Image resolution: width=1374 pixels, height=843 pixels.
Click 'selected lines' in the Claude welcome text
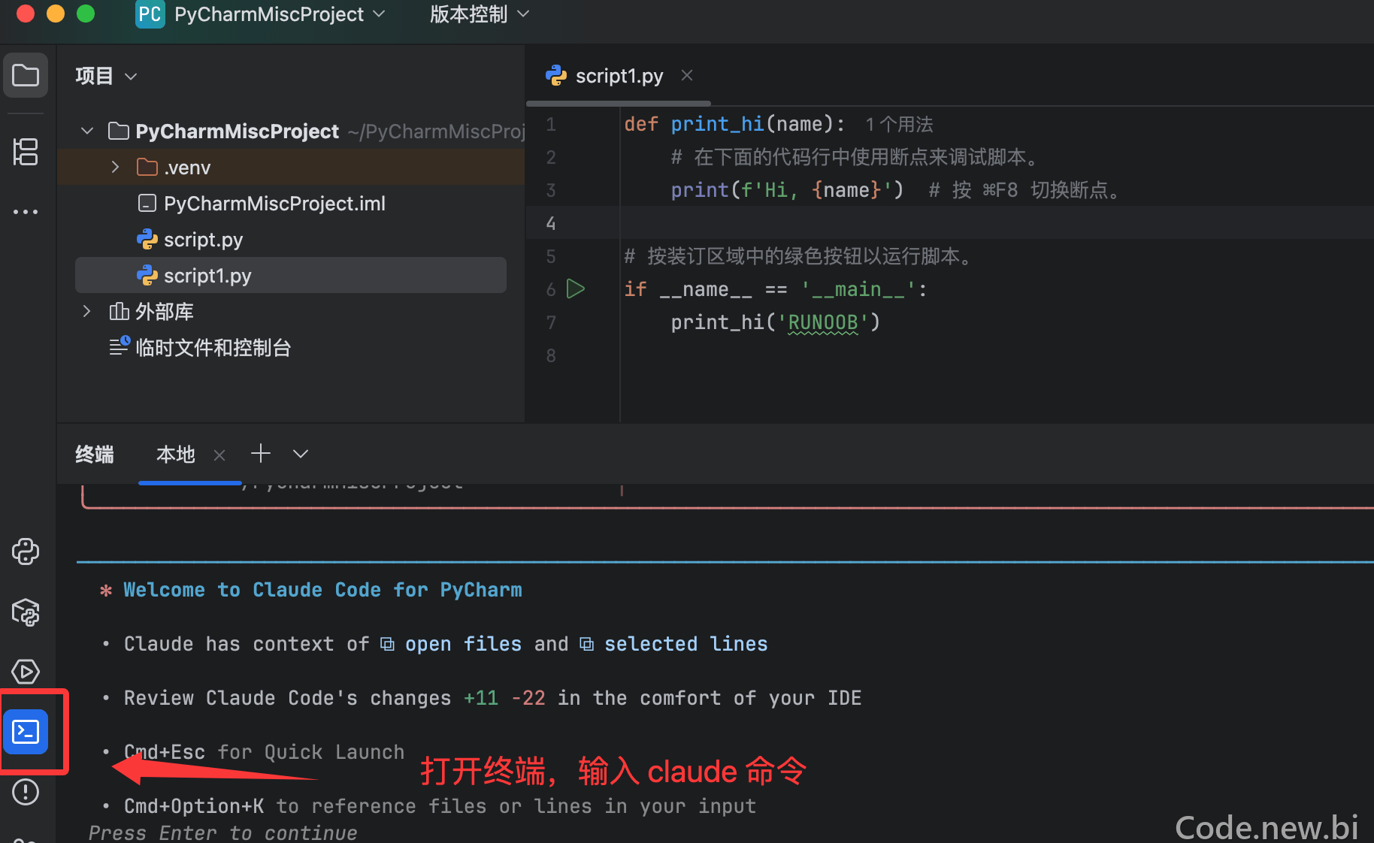point(685,644)
